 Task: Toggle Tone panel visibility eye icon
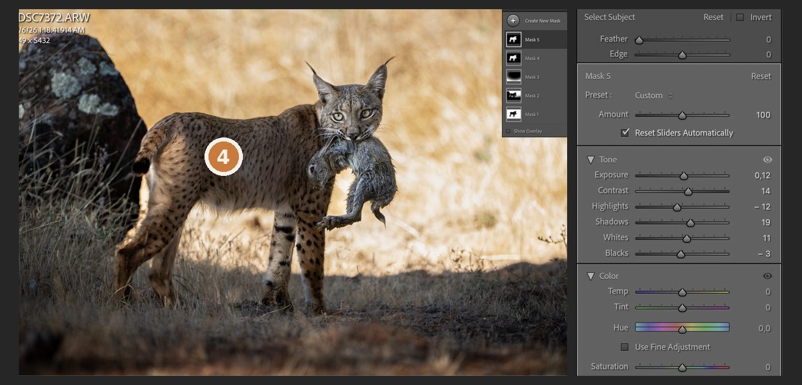(x=768, y=159)
